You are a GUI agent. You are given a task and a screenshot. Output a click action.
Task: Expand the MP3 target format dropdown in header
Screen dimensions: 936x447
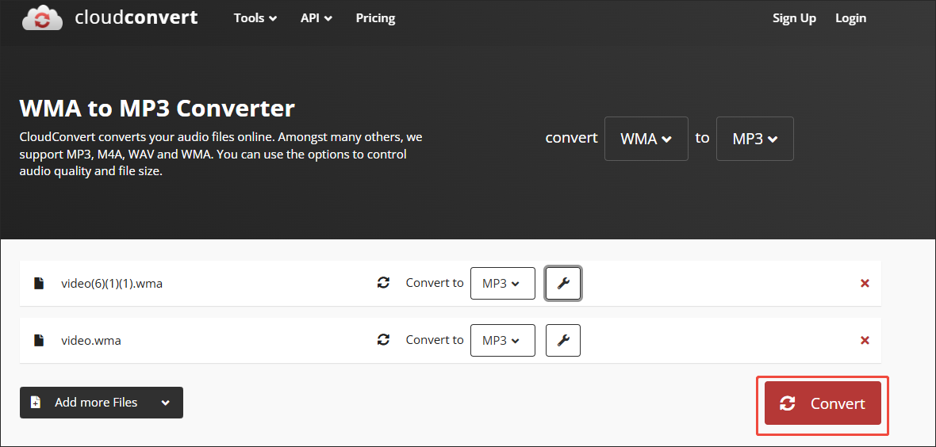(754, 139)
